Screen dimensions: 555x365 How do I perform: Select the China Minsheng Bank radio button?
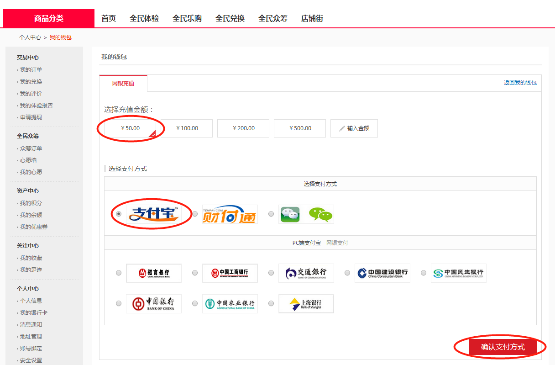[x=424, y=273]
